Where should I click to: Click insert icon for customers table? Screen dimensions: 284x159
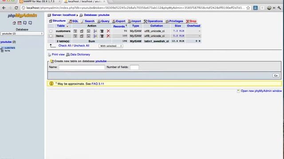pos(95,31)
